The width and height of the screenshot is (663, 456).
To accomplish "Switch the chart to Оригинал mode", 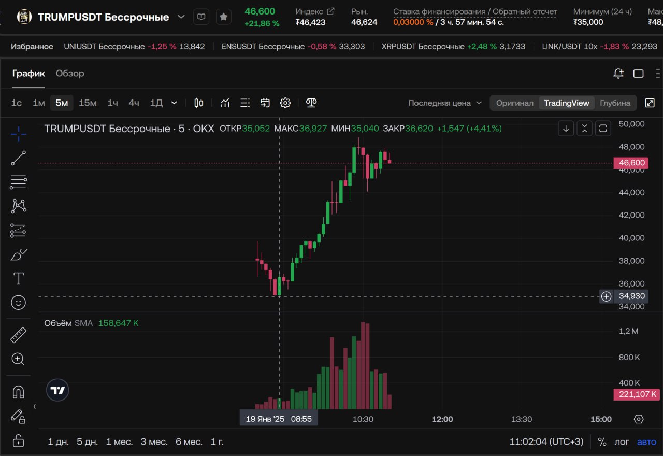I will [x=514, y=103].
